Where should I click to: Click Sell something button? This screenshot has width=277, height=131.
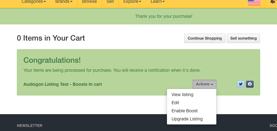pos(244,38)
